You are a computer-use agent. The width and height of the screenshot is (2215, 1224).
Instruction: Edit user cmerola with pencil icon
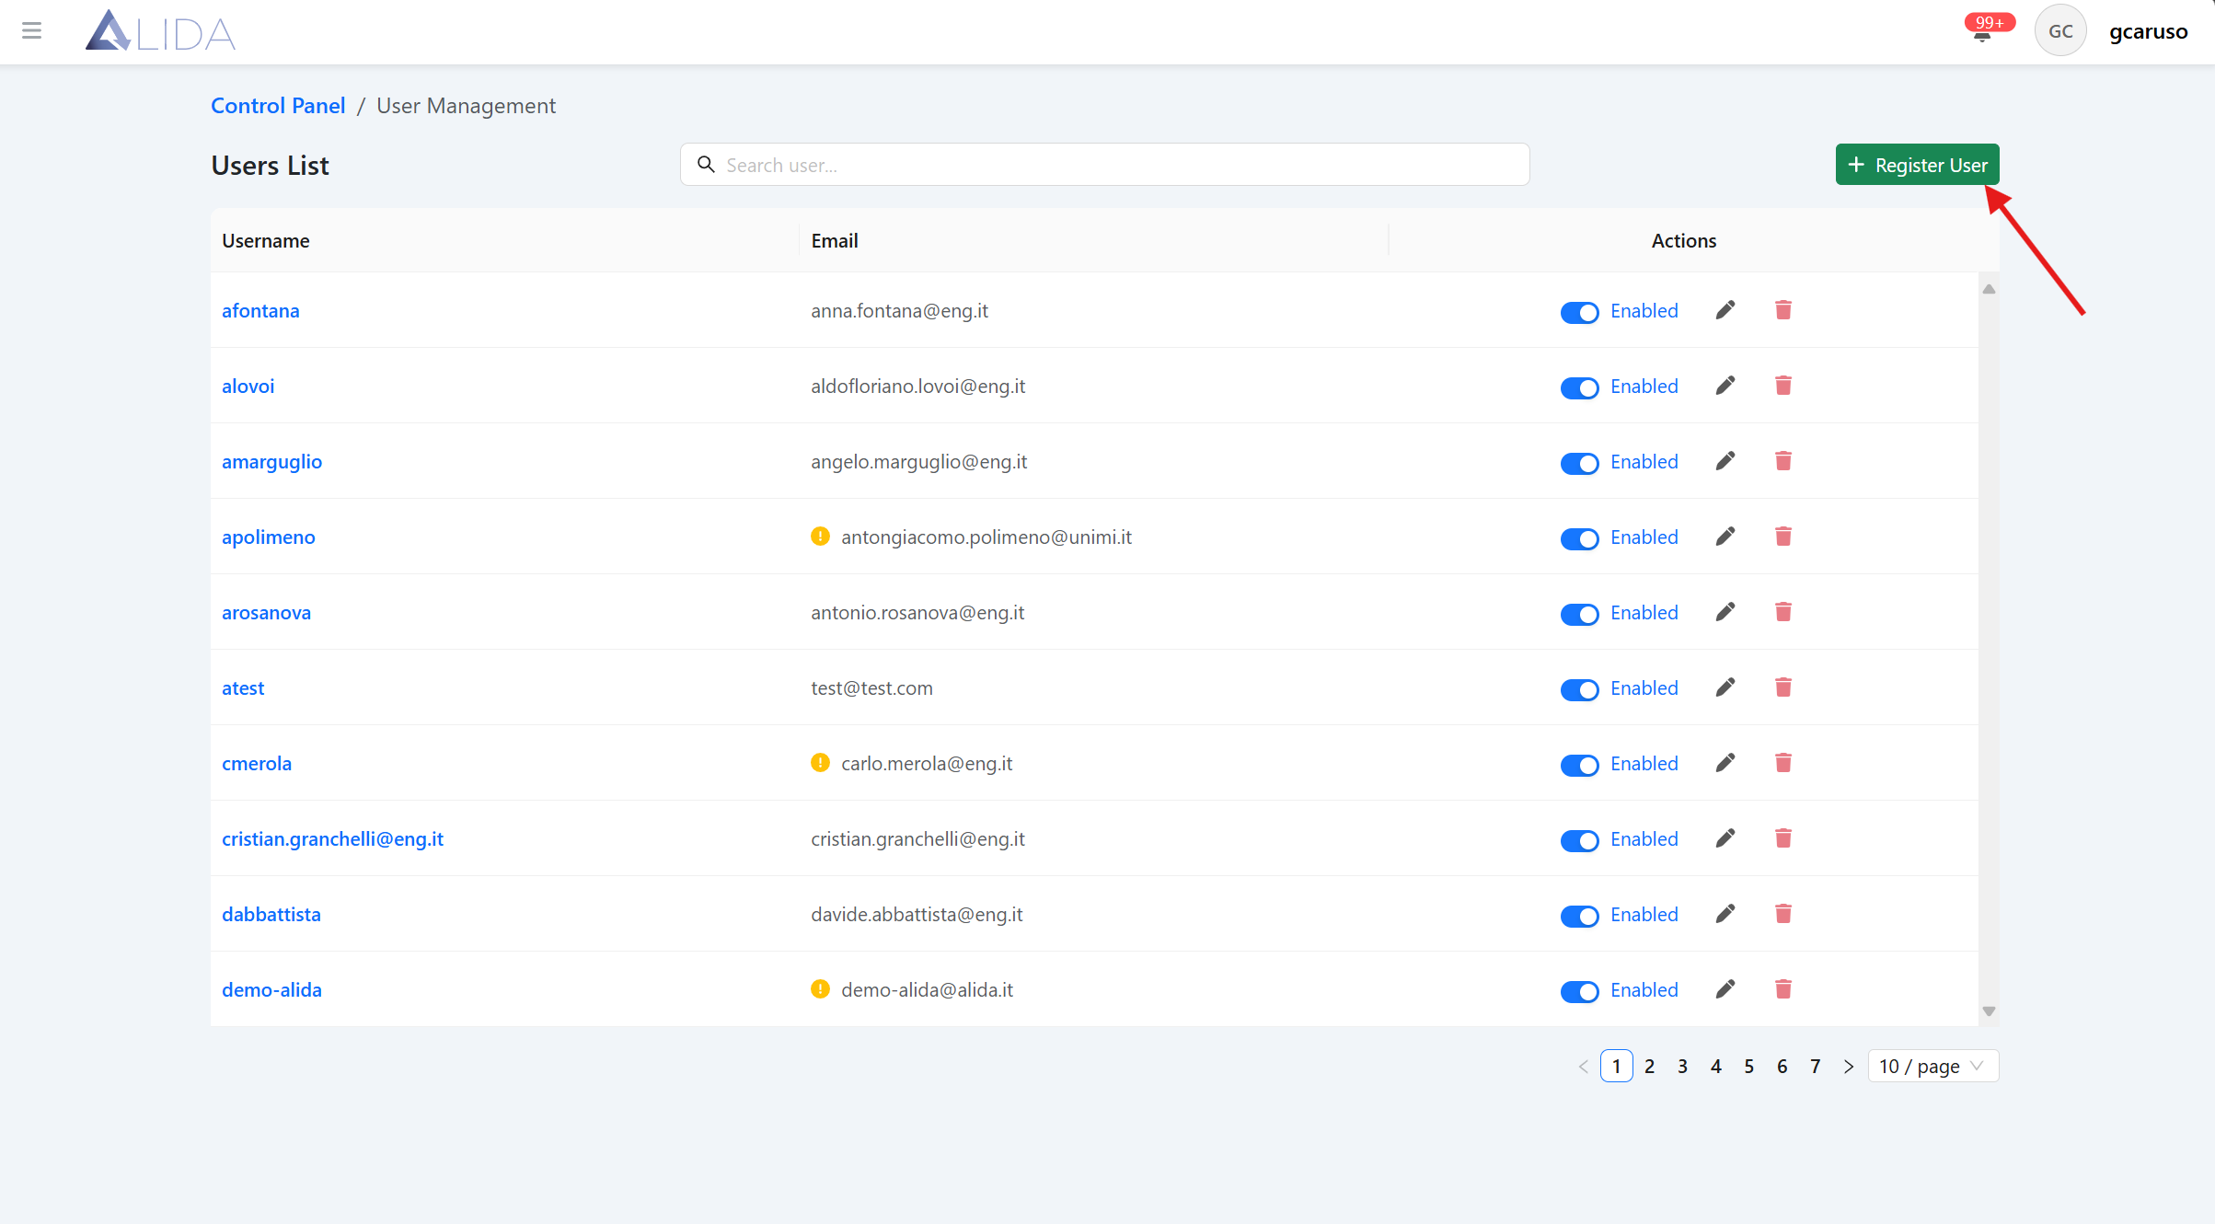1725,763
